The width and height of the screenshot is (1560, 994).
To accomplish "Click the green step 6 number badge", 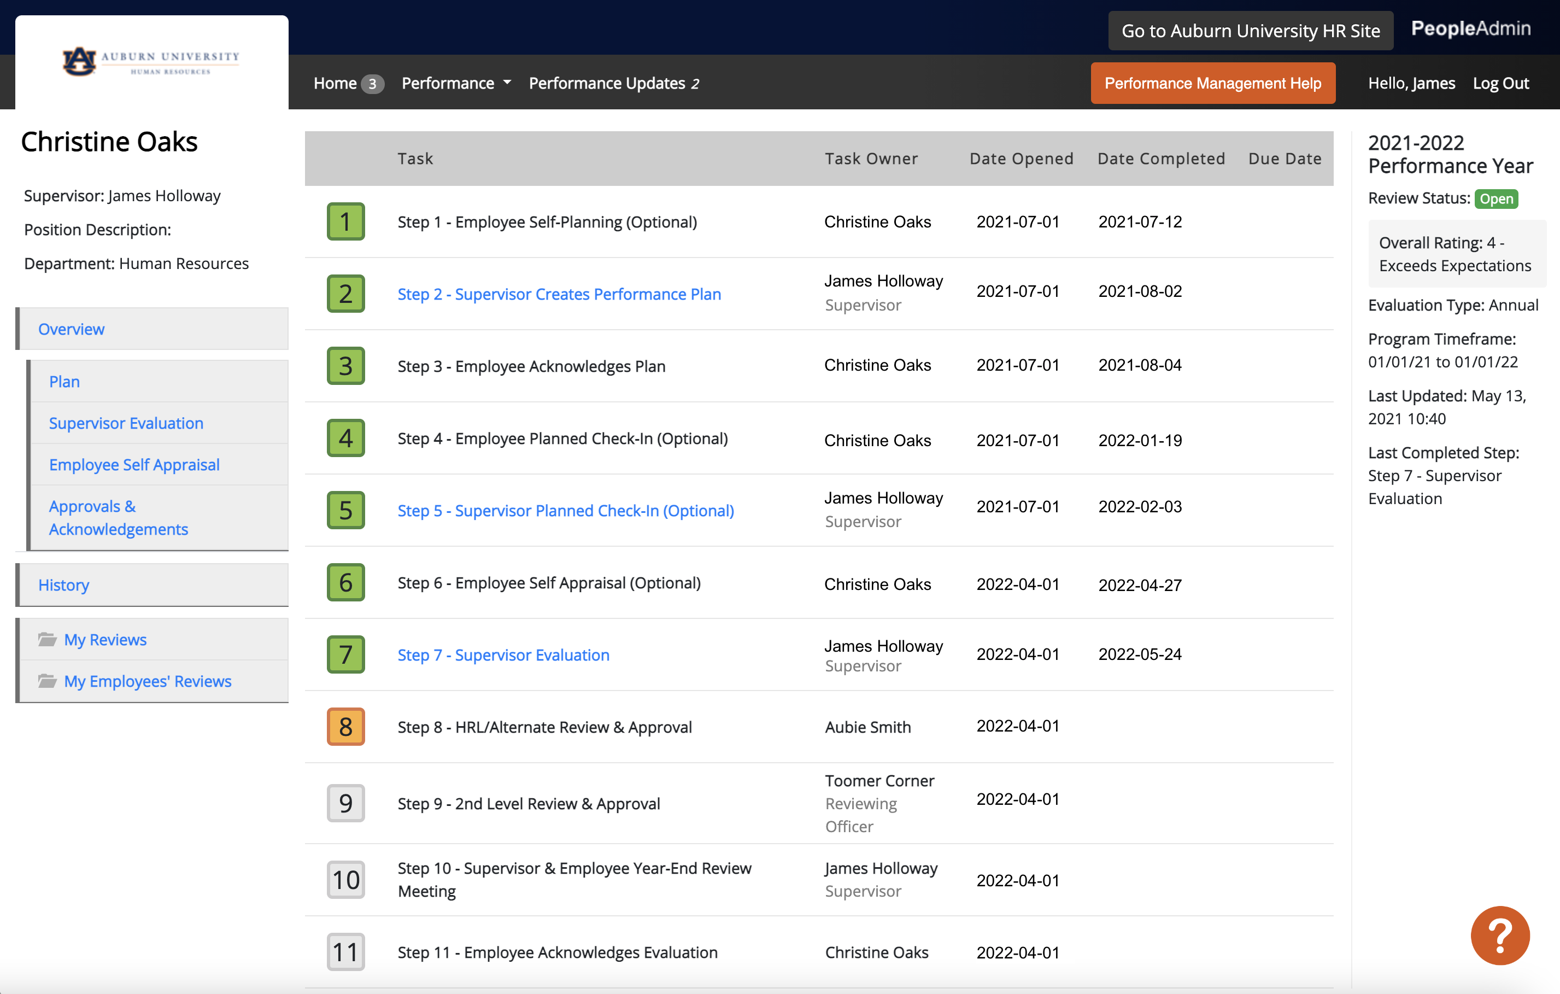I will (345, 582).
